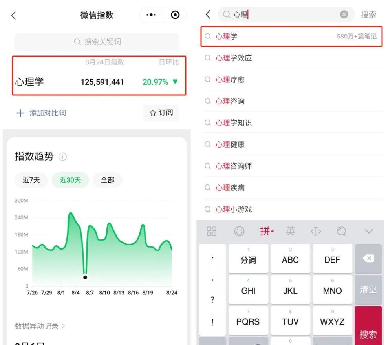Screen dimensions: 386x345
Task: Activate the cursor move tool icon
Action: click(x=316, y=232)
